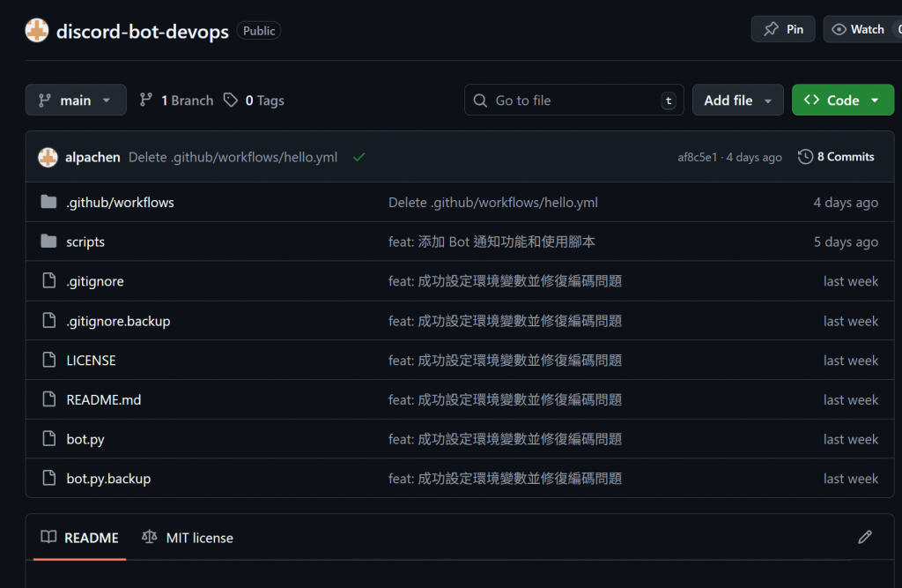
Task: Click the repository owner avatar beside discord-bot-devops
Action: click(x=37, y=31)
